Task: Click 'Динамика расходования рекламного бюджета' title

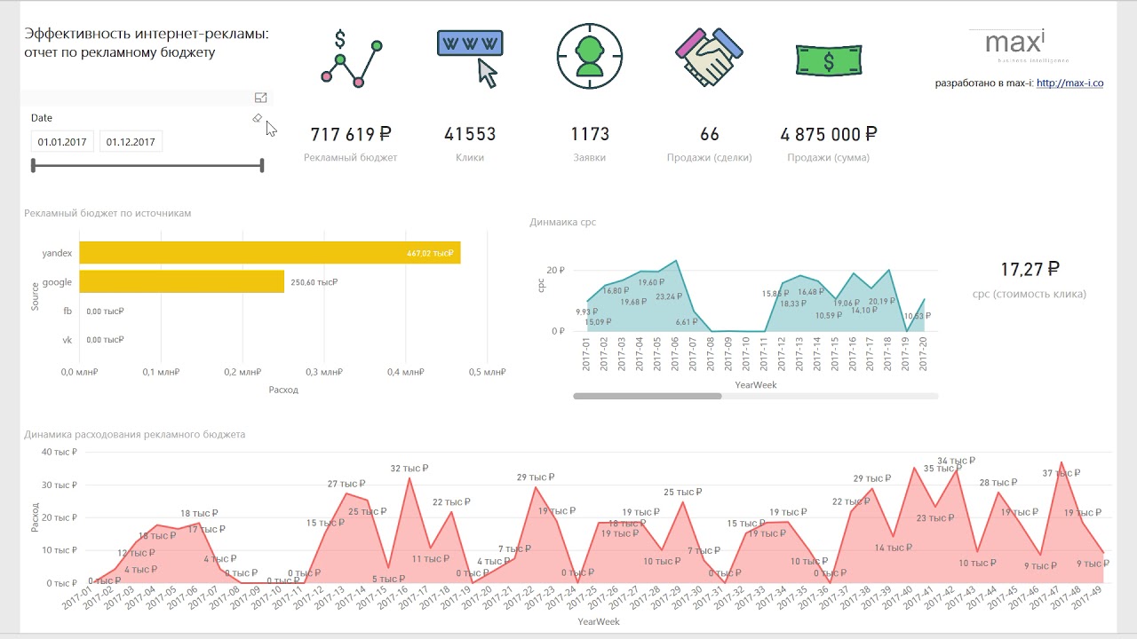Action: [135, 434]
